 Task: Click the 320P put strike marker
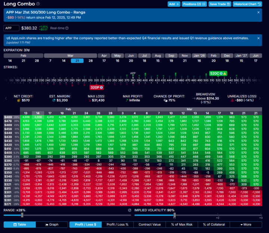coord(97,87)
